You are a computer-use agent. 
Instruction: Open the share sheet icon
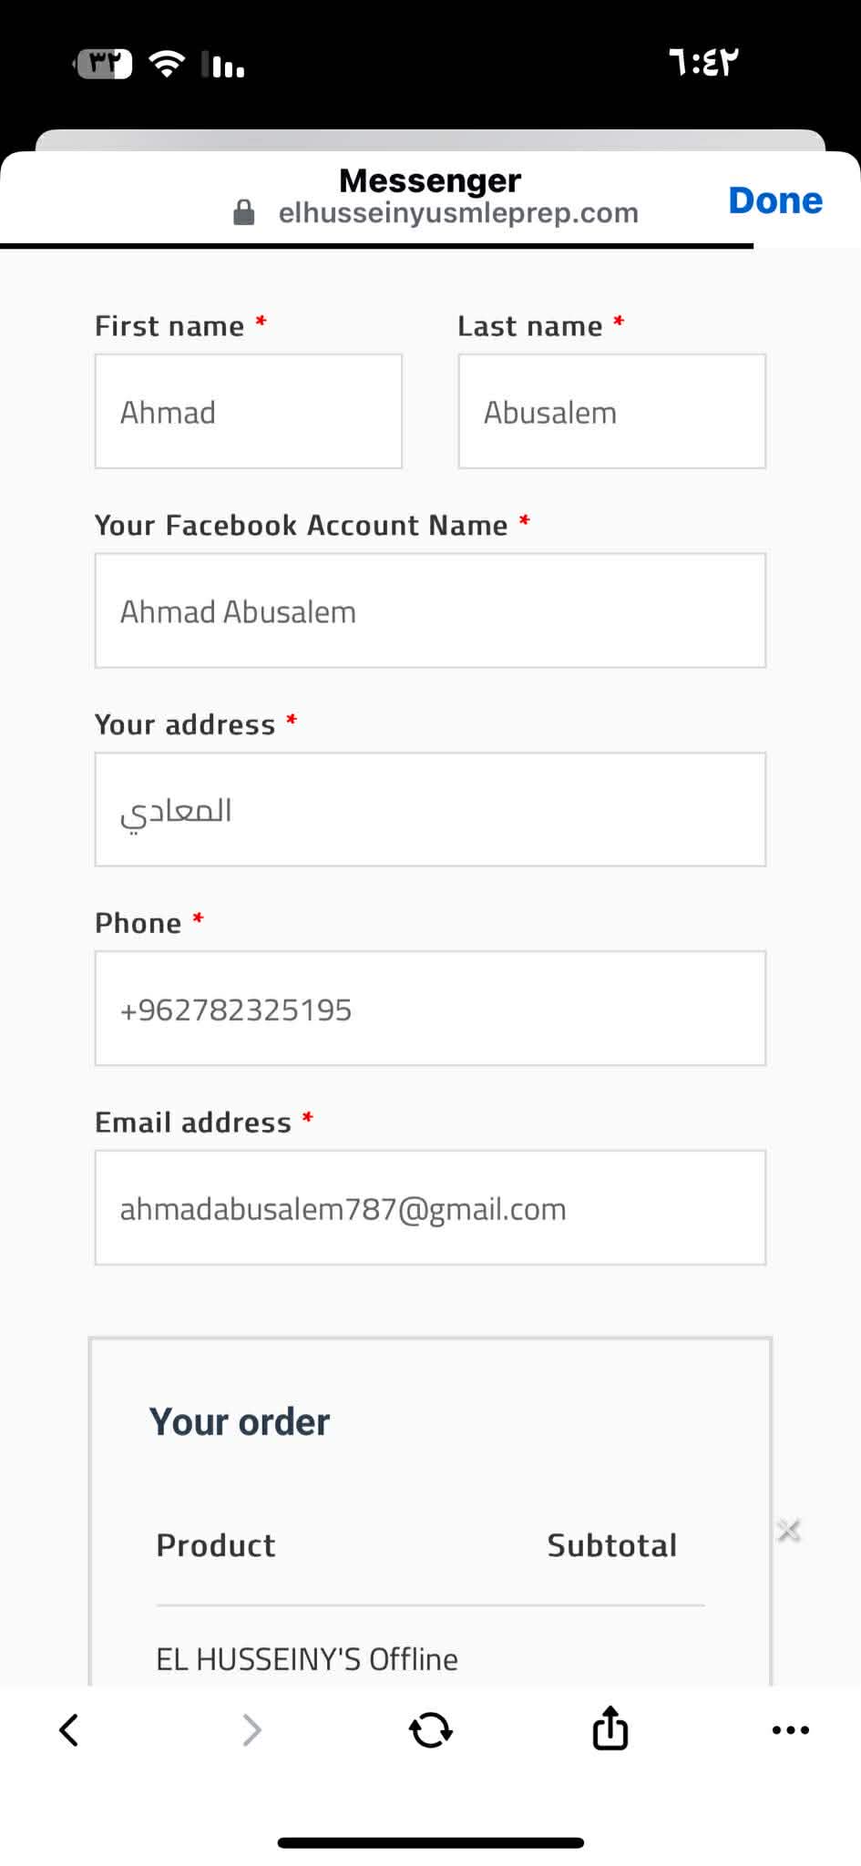610,1728
